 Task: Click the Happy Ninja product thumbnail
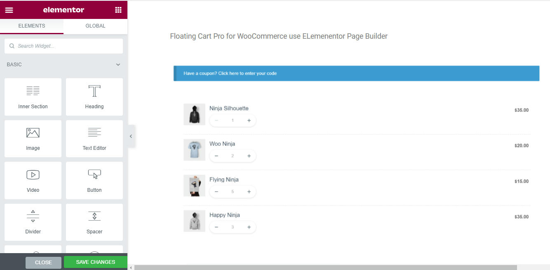(194, 221)
